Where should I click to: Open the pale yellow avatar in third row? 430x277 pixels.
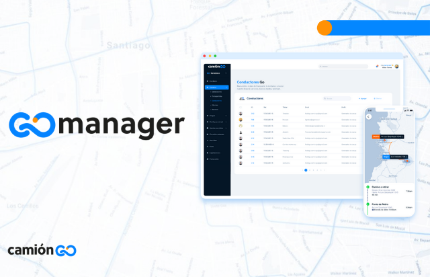[241, 126]
